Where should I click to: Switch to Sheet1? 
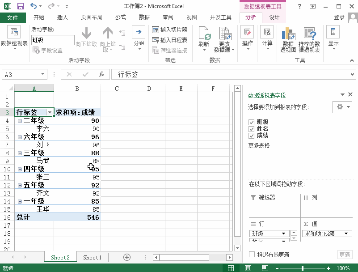click(x=92, y=257)
